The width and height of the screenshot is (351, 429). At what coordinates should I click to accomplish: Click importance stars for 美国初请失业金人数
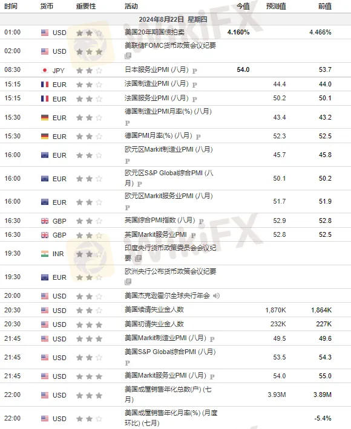coord(90,324)
